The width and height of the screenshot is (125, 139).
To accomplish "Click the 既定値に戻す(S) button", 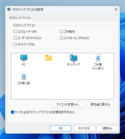I will tap(100, 105).
